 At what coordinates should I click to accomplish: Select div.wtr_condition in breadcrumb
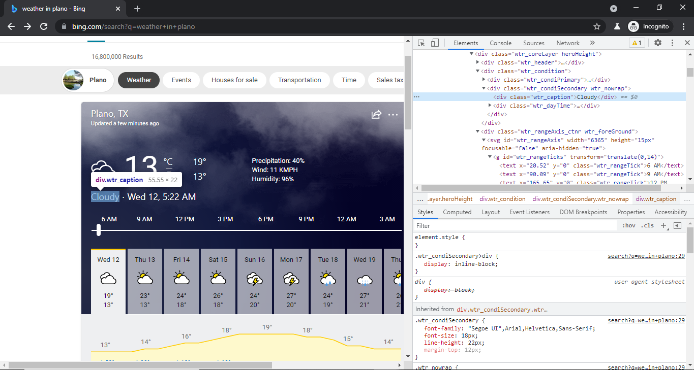click(x=502, y=199)
